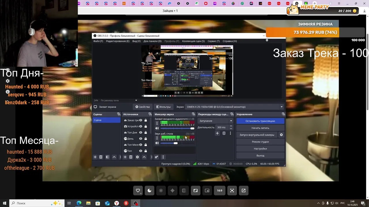Open the Редактирование (E) menu
Image resolution: width=369 pixels, height=207 pixels.
pyautogui.click(x=118, y=41)
